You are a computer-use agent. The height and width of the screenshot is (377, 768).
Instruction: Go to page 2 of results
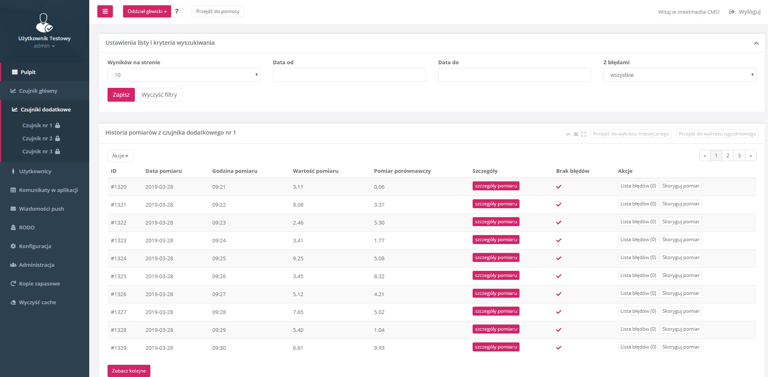click(727, 156)
